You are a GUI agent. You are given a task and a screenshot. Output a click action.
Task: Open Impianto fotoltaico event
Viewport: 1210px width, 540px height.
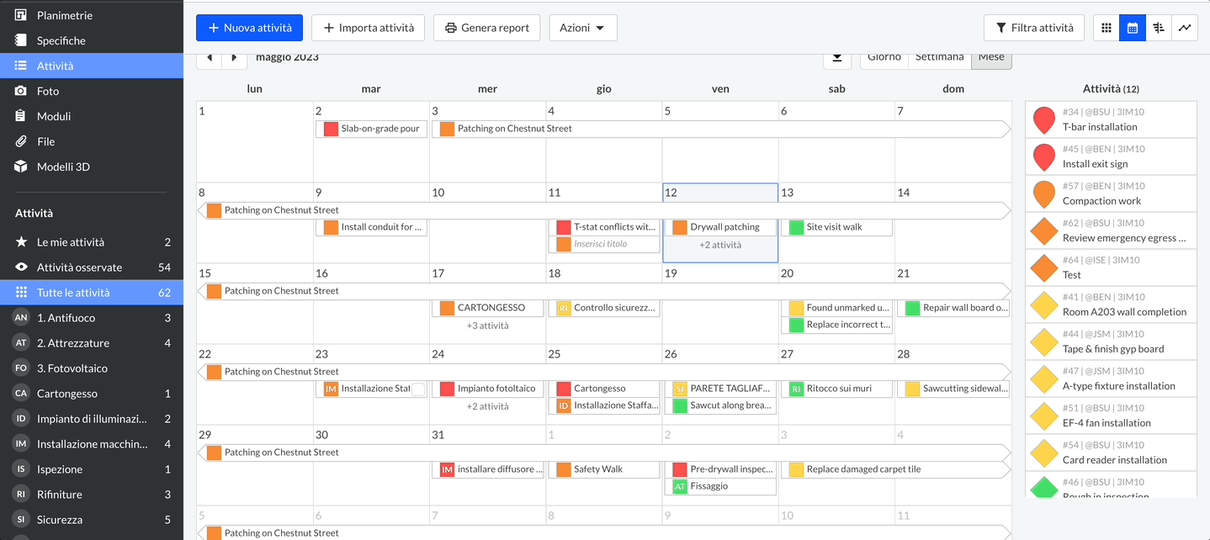click(487, 389)
